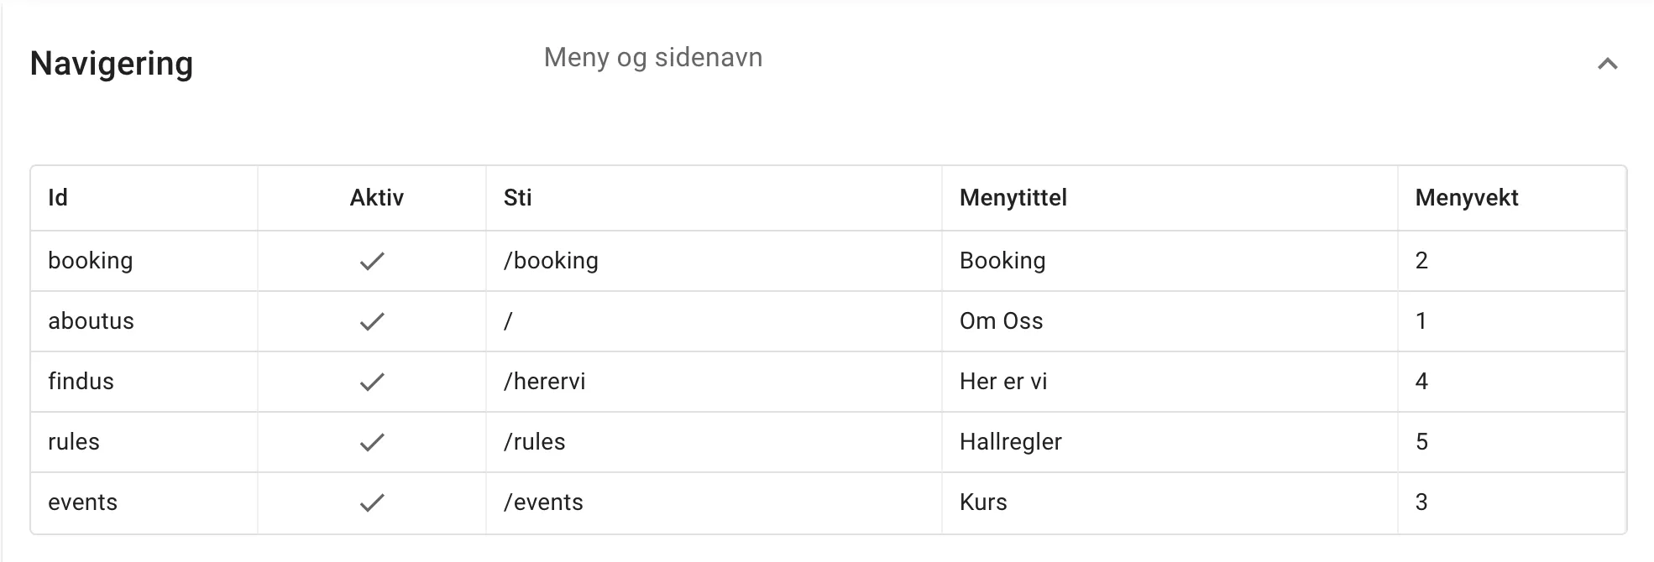
Task: Click the Aktiv checkmark in rules row
Action: point(372,443)
